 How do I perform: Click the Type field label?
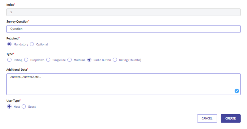[x=10, y=54]
